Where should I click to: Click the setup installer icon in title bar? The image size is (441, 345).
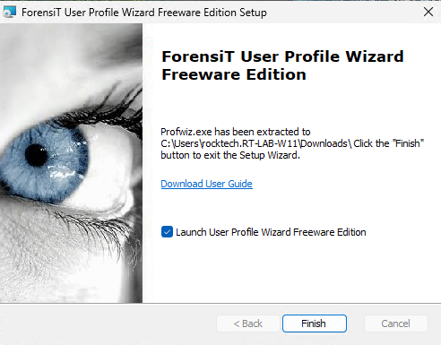point(9,13)
